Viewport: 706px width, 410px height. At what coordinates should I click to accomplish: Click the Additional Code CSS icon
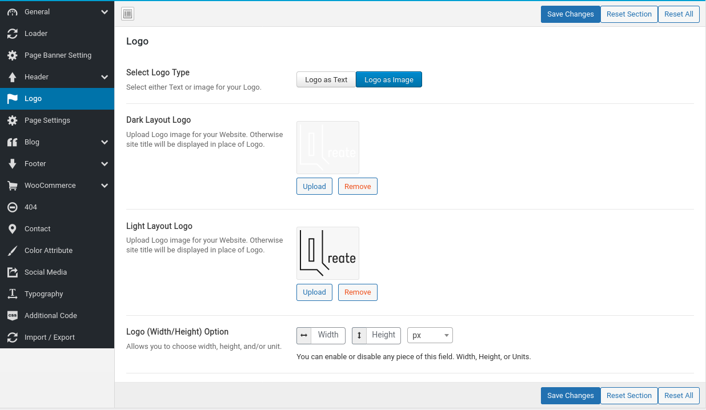(12, 316)
